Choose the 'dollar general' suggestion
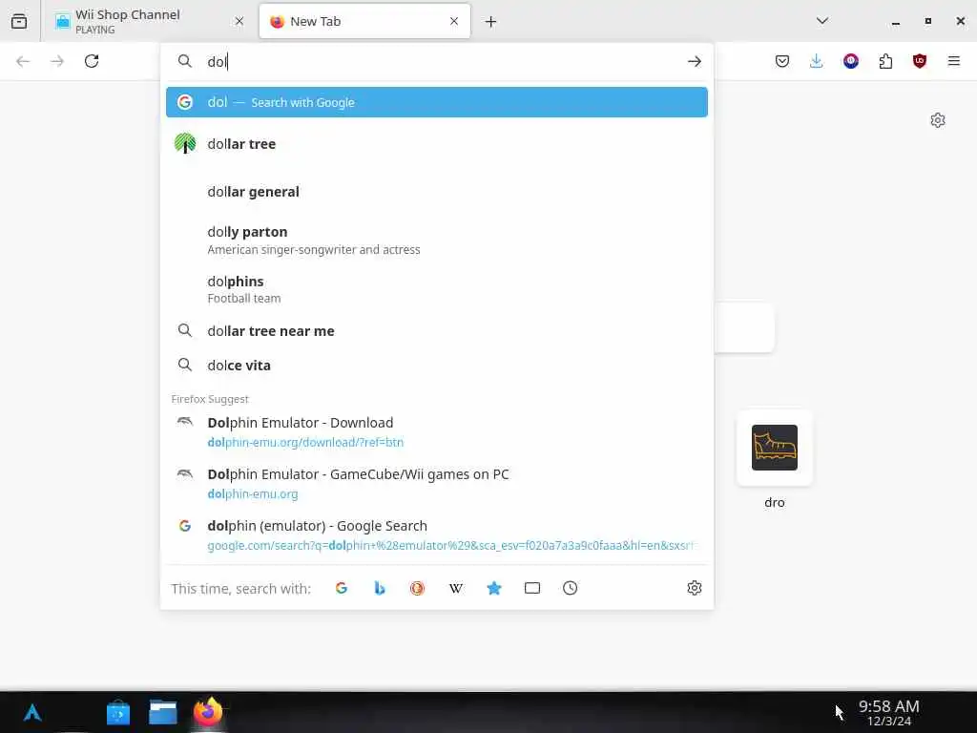The width and height of the screenshot is (977, 733). pyautogui.click(x=437, y=191)
